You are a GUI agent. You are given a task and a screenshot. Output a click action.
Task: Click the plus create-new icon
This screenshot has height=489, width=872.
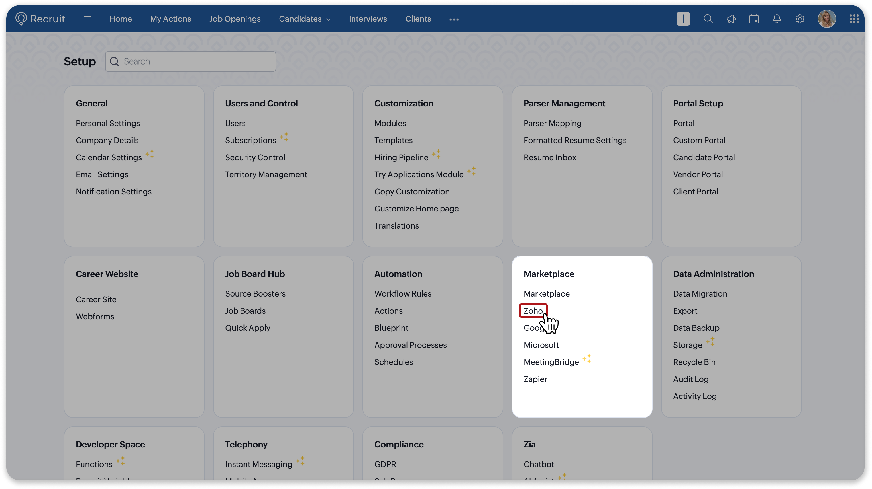(x=683, y=19)
